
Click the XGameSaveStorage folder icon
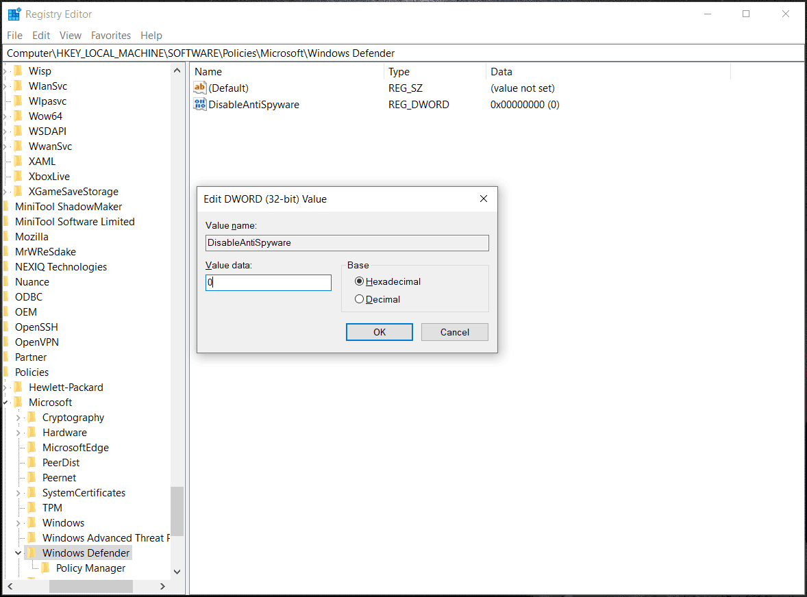tap(18, 191)
